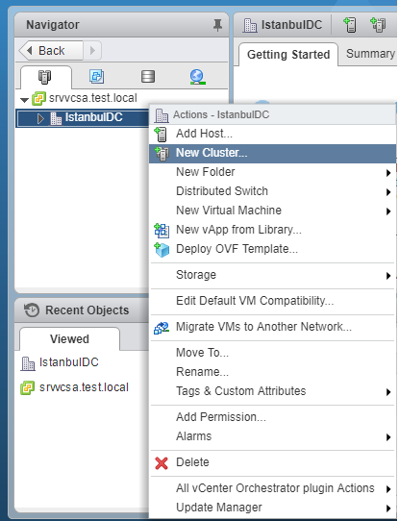Switch to the Summary tab
This screenshot has width=399, height=521.
pyautogui.click(x=370, y=54)
